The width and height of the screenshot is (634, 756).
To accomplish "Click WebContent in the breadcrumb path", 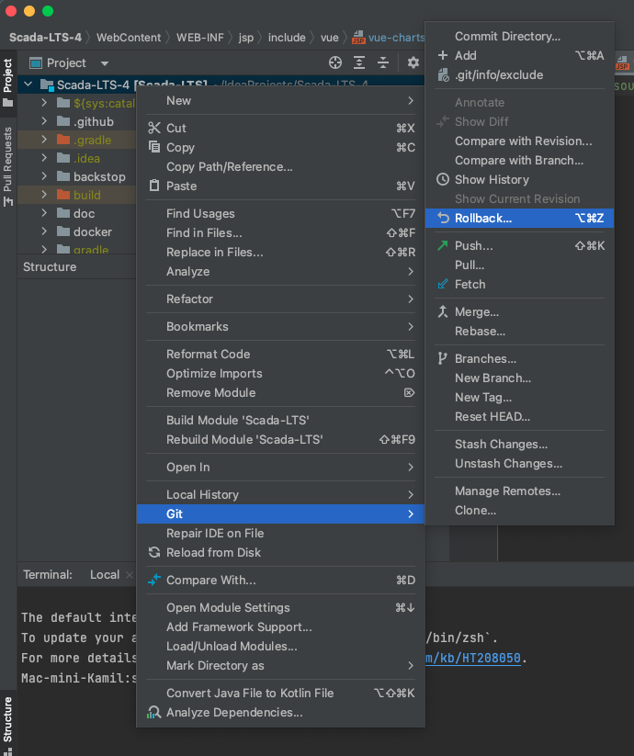I will tap(129, 38).
